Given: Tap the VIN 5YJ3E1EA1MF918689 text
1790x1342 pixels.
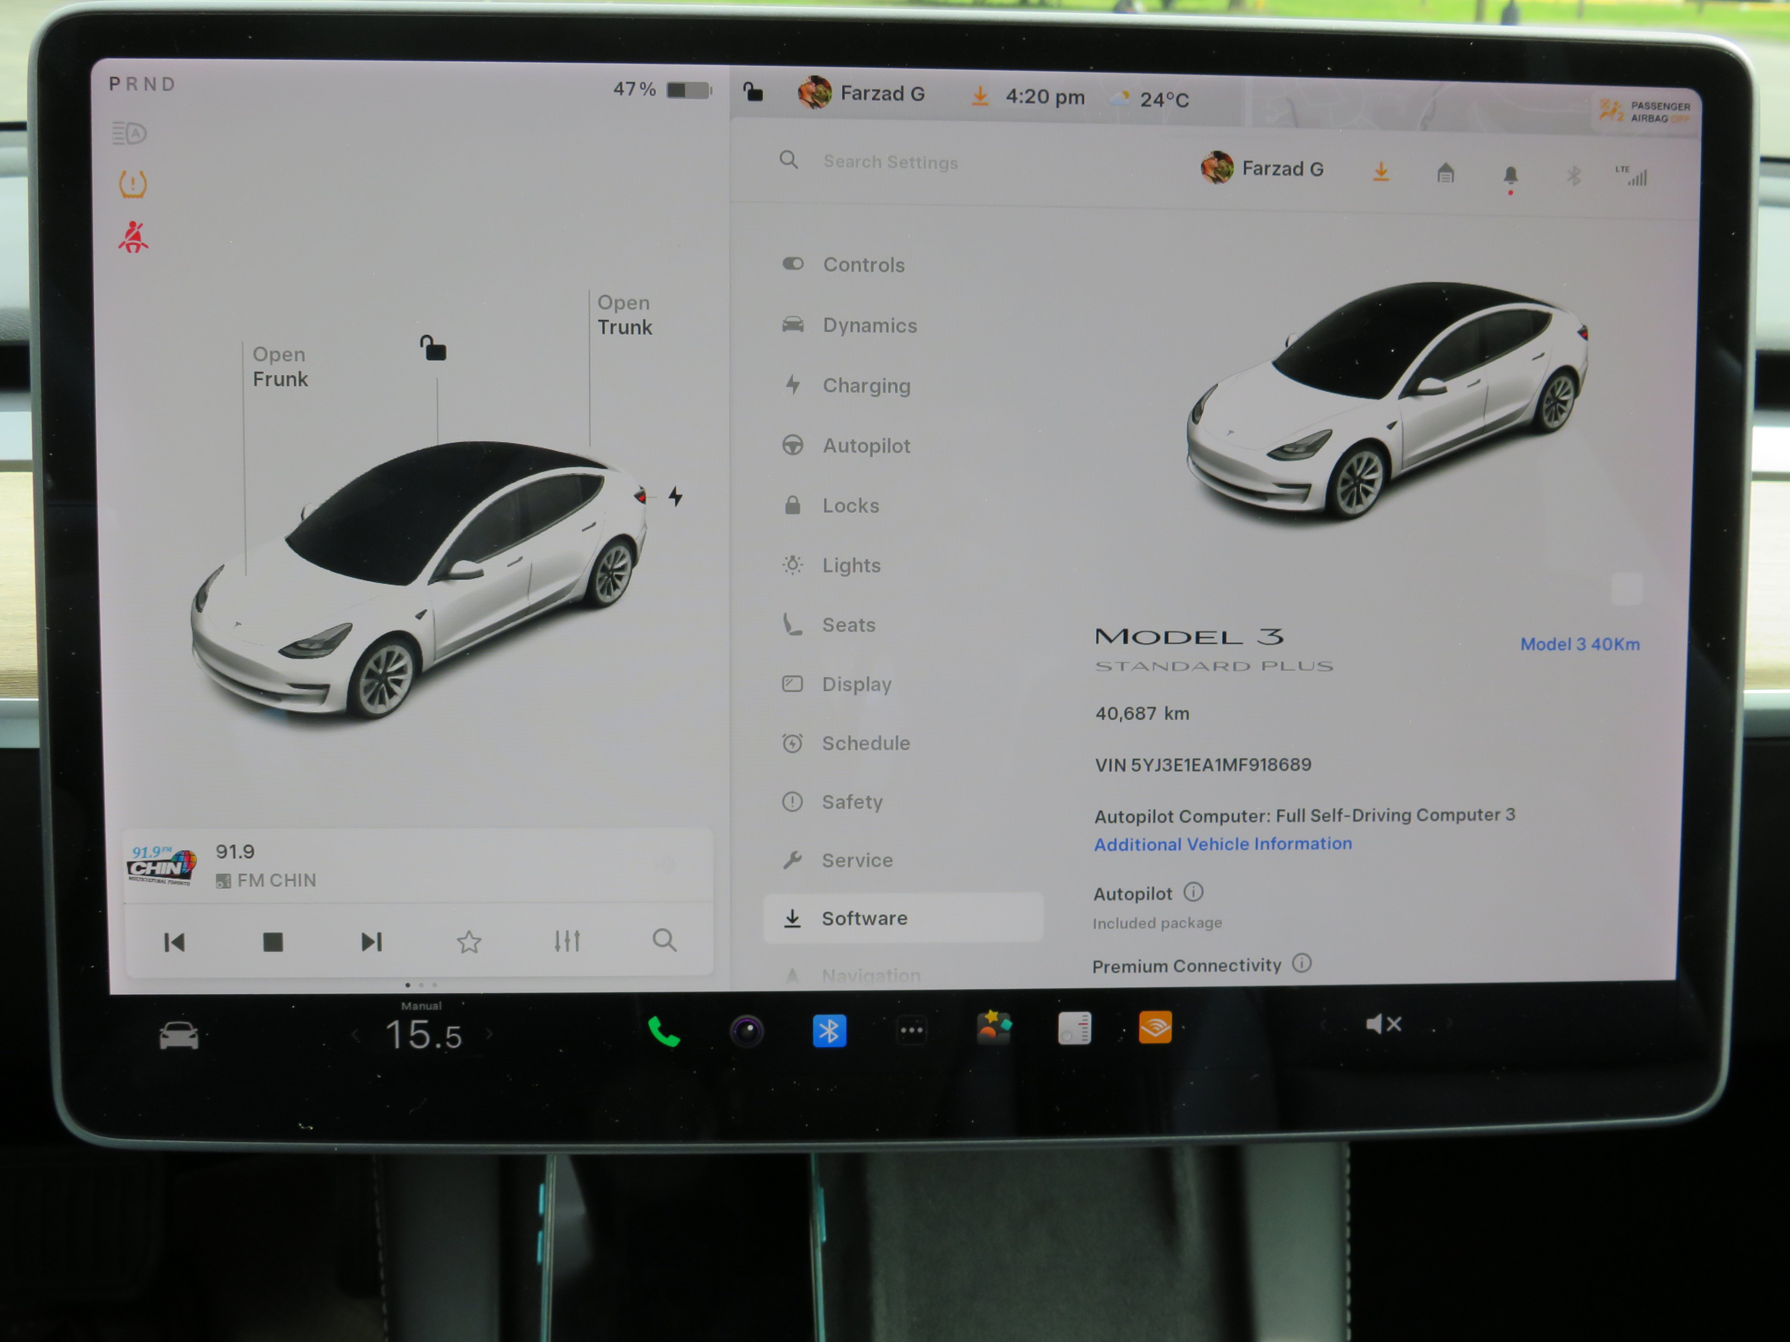Looking at the screenshot, I should pos(1203,764).
